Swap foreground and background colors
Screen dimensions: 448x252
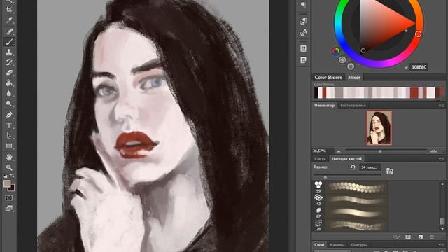[x=13, y=176]
